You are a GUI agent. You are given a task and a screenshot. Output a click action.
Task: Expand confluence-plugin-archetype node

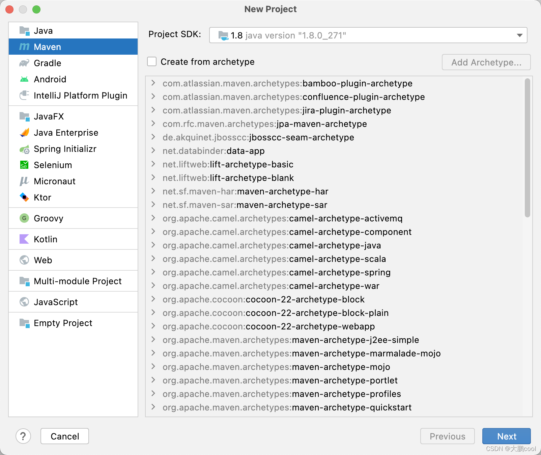pos(153,97)
